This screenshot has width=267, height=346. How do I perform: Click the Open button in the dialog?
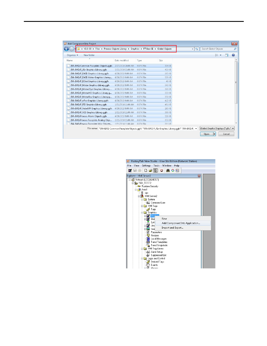click(x=207, y=134)
